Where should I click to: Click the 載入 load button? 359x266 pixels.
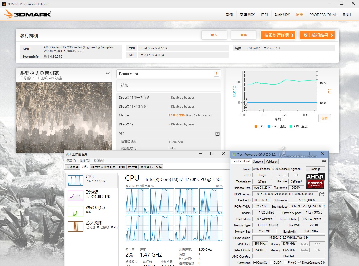214,35
